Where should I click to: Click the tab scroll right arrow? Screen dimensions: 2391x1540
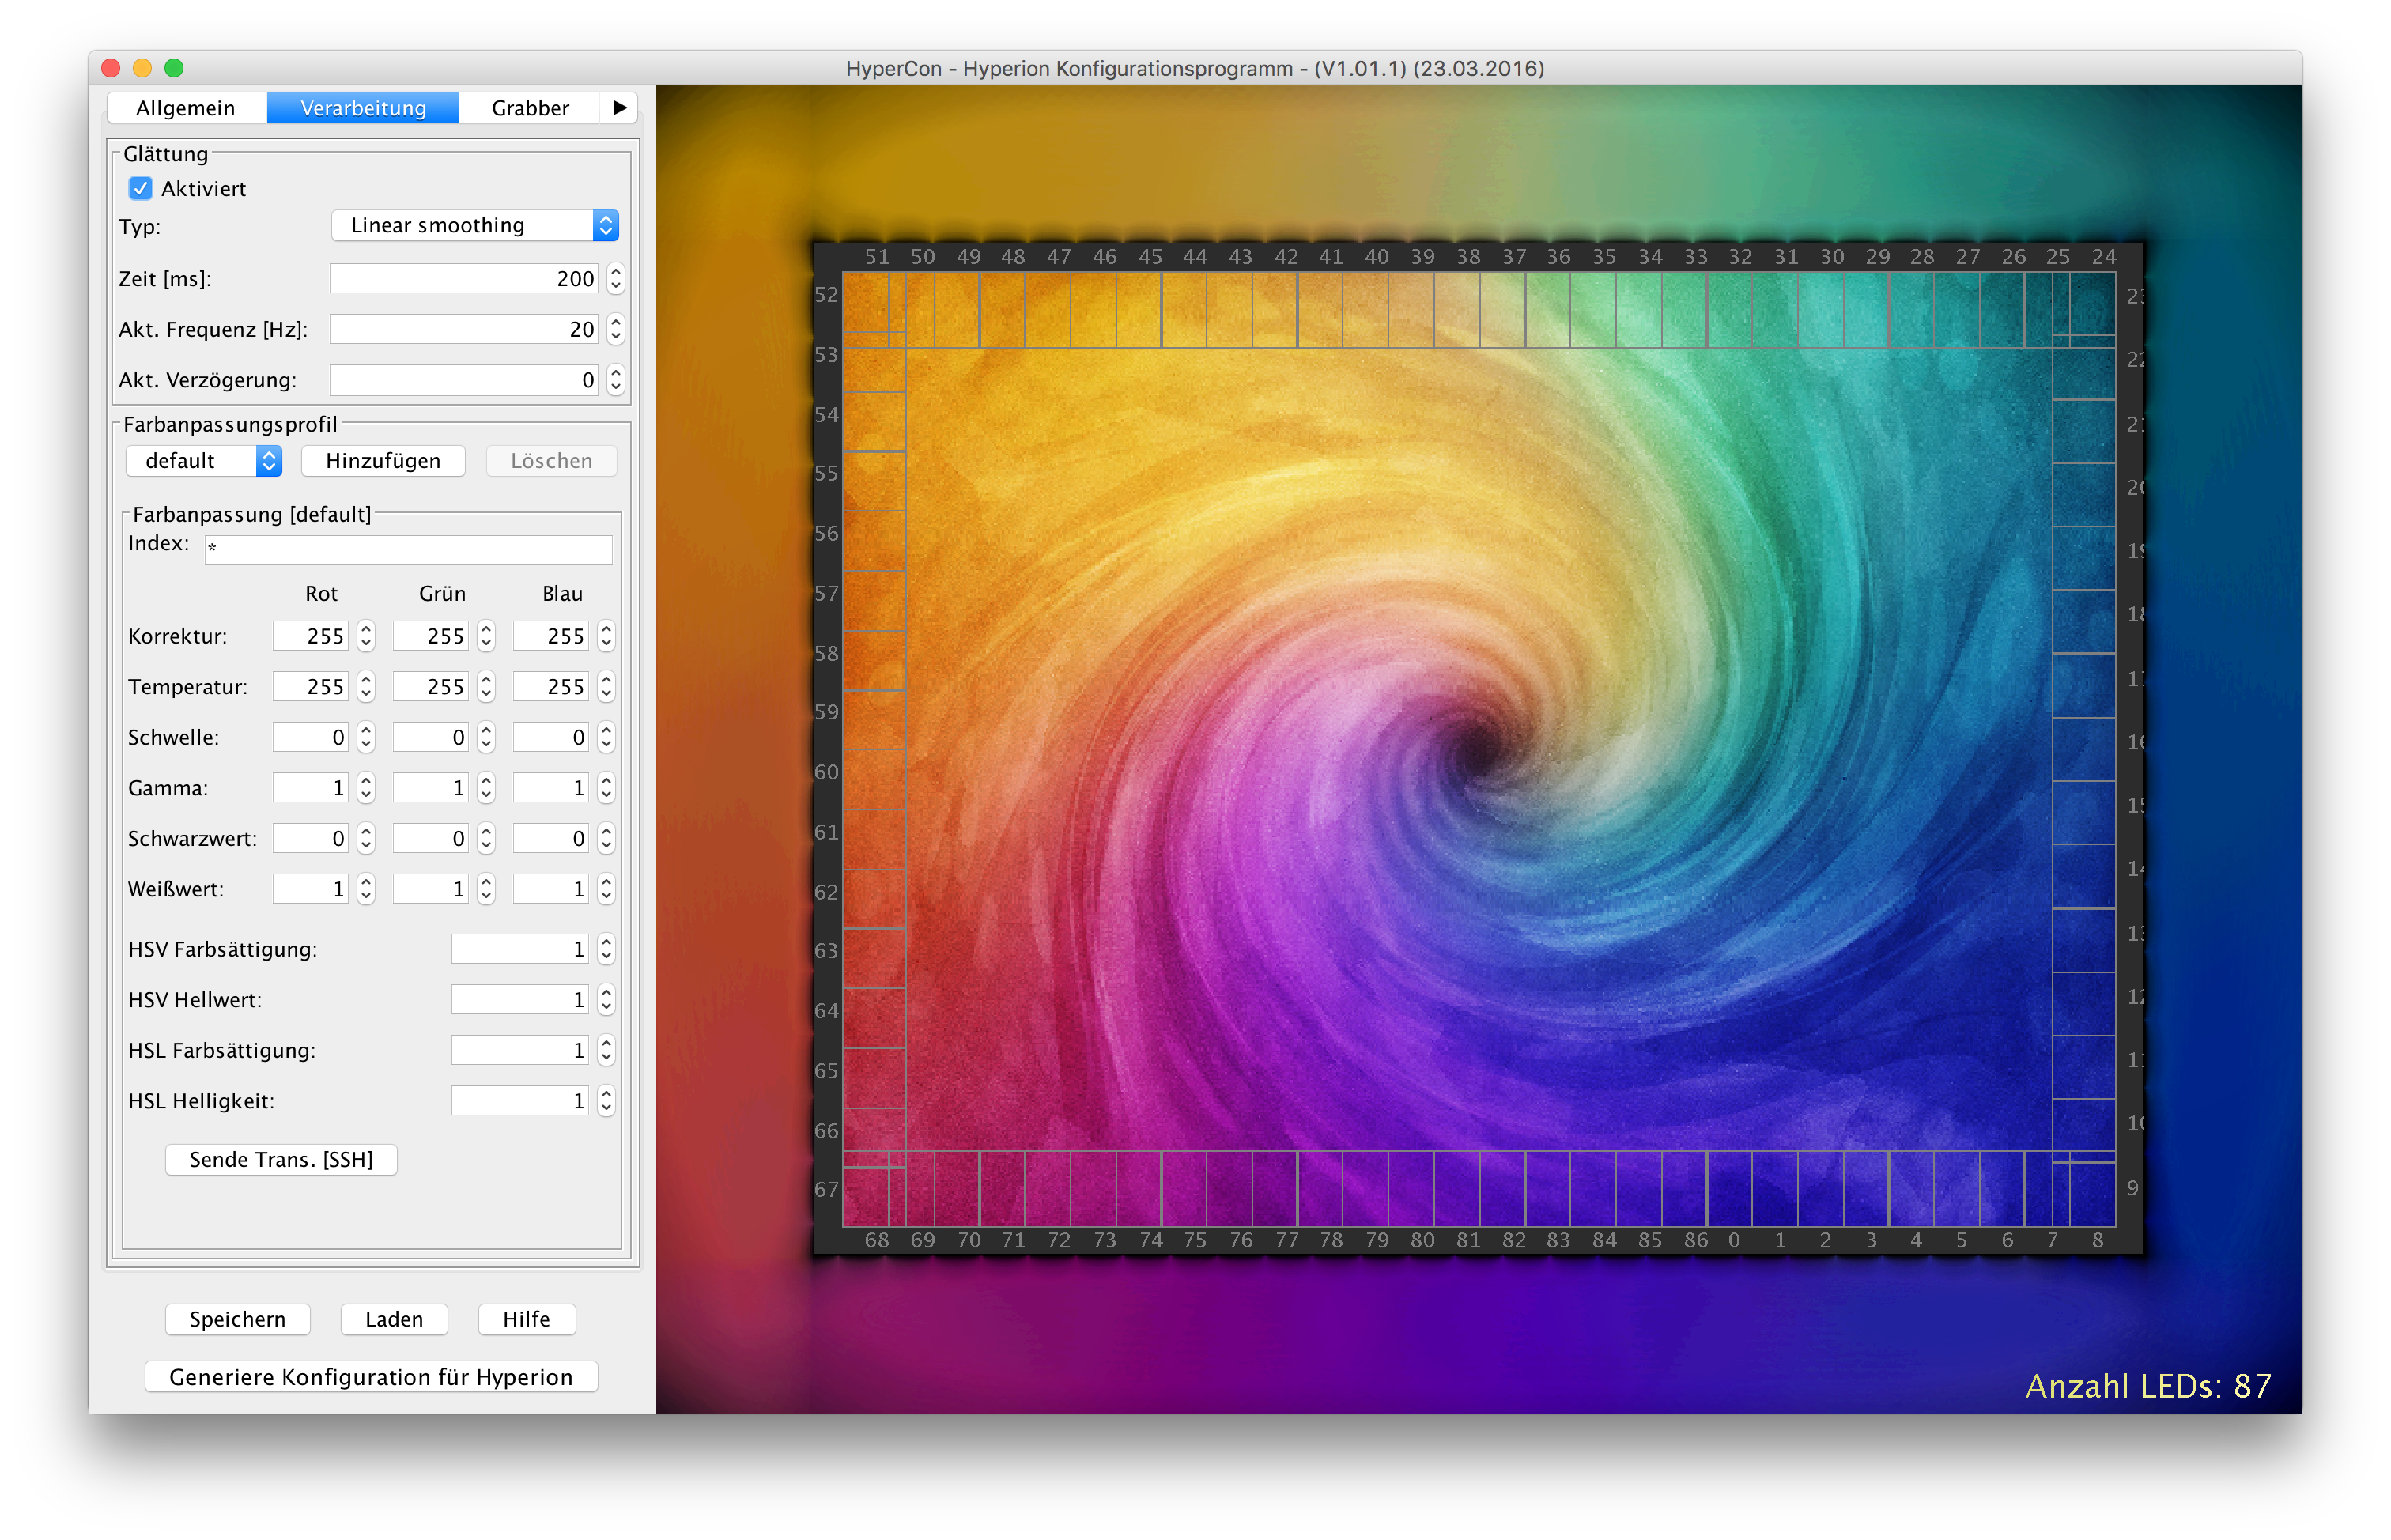tap(620, 108)
